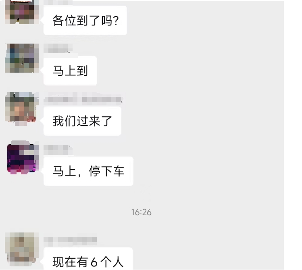This screenshot has height=270, width=302.
Task: Select the '各位到了吗?' message bubble
Action: coord(85,21)
